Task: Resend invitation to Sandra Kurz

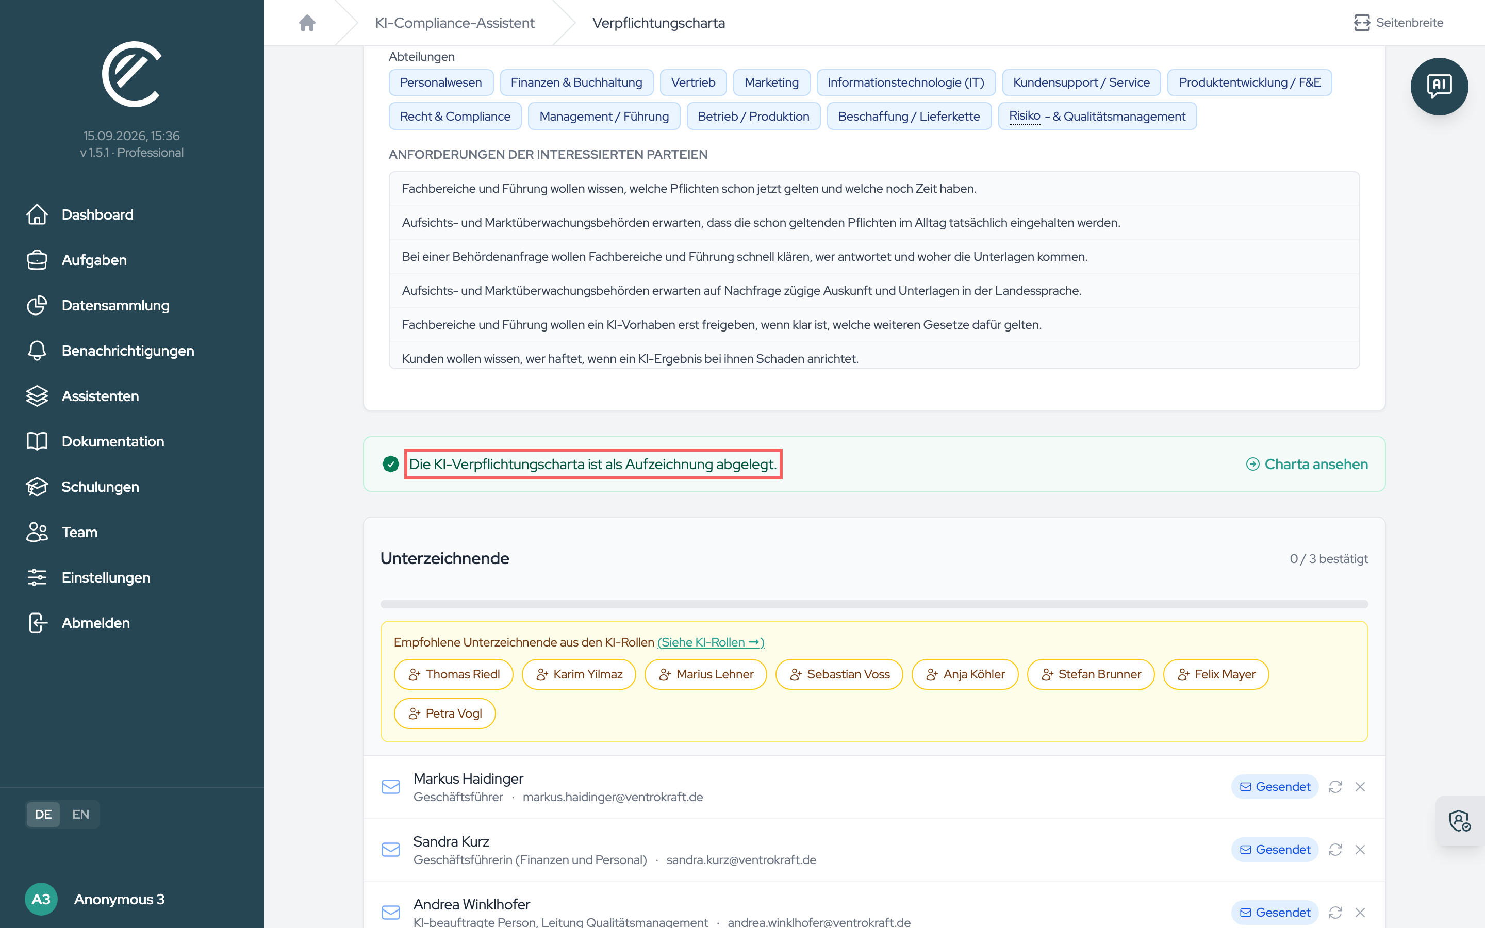Action: click(1335, 850)
